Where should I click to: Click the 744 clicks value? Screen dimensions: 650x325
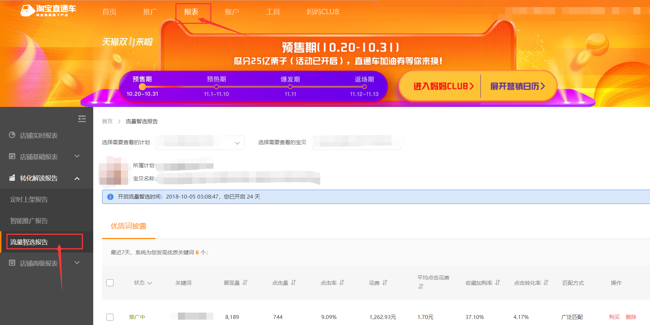[278, 317]
